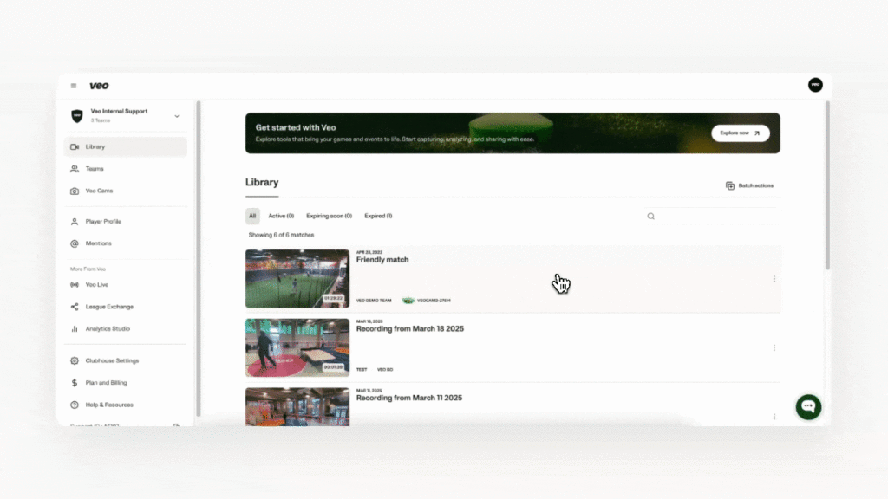Click the library search input field

coord(715,216)
